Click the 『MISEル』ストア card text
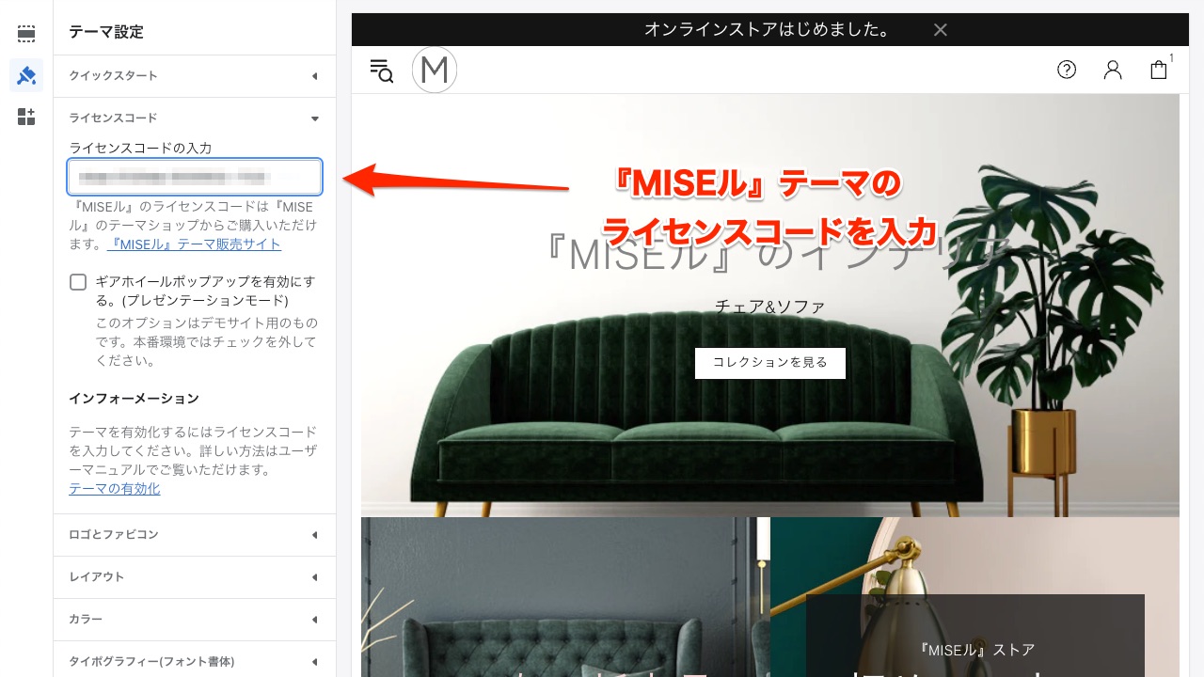The image size is (1204, 677). point(975,650)
